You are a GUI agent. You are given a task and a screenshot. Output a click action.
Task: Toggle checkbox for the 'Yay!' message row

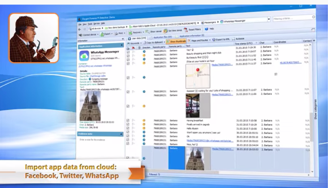128,52
